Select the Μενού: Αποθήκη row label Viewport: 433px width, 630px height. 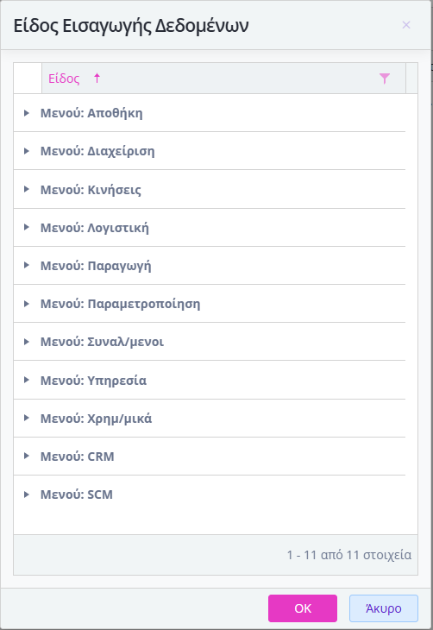[x=91, y=113]
